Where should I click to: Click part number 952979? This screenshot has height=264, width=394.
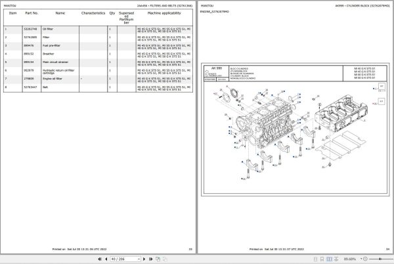pyautogui.click(x=29, y=70)
